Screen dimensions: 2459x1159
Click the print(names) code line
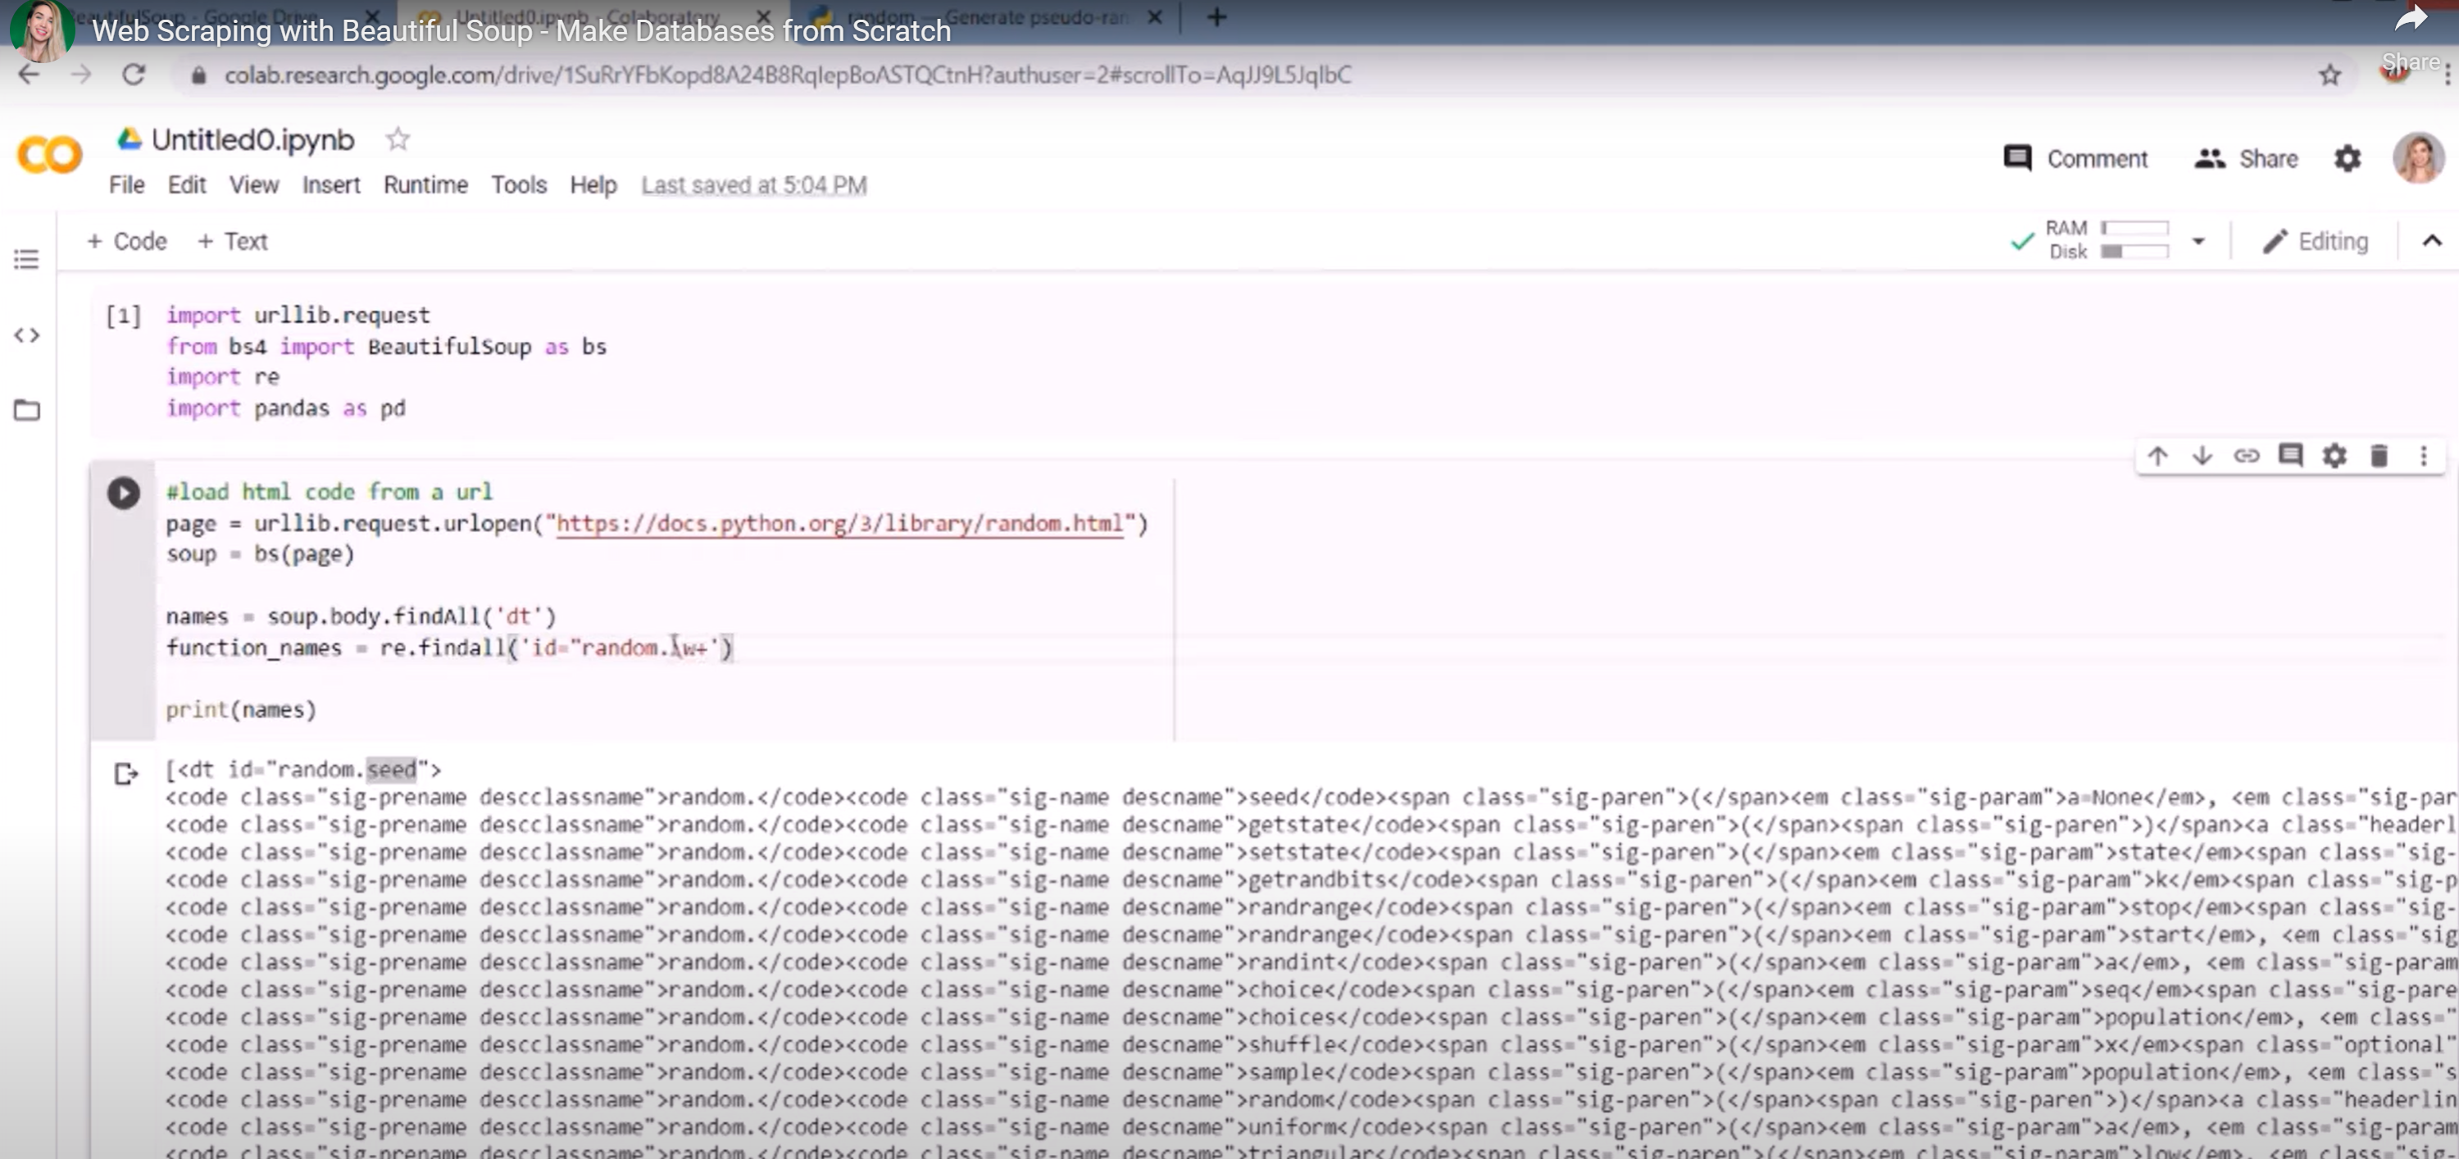(x=240, y=709)
